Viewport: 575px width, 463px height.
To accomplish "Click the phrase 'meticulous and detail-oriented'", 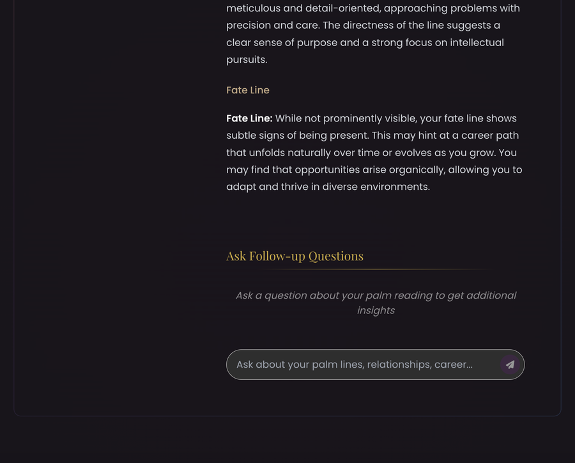I will tap(298, 8).
